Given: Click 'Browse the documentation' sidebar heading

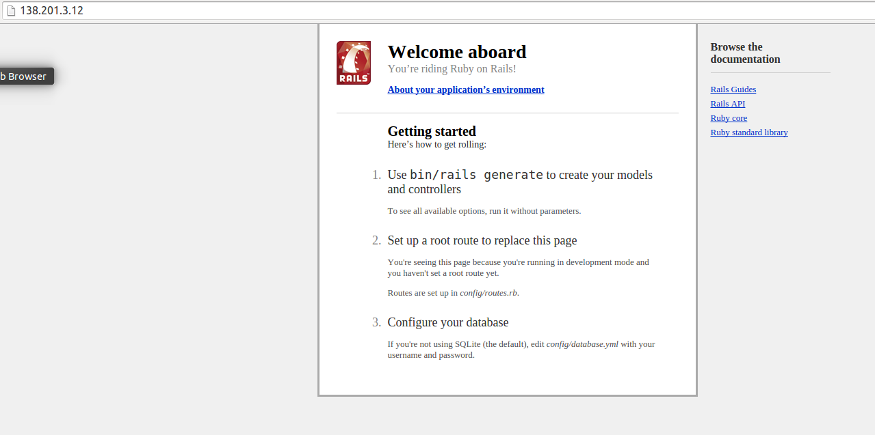Looking at the screenshot, I should [x=746, y=53].
